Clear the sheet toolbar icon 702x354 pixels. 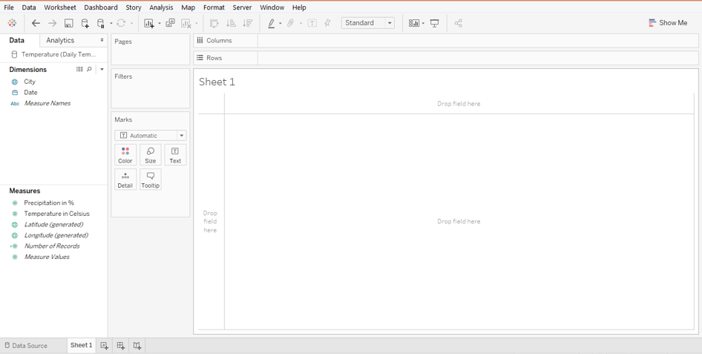pos(186,23)
